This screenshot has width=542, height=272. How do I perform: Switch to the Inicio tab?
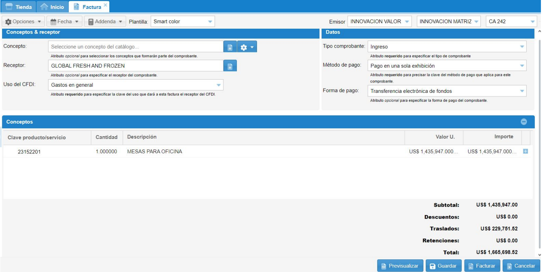click(53, 7)
